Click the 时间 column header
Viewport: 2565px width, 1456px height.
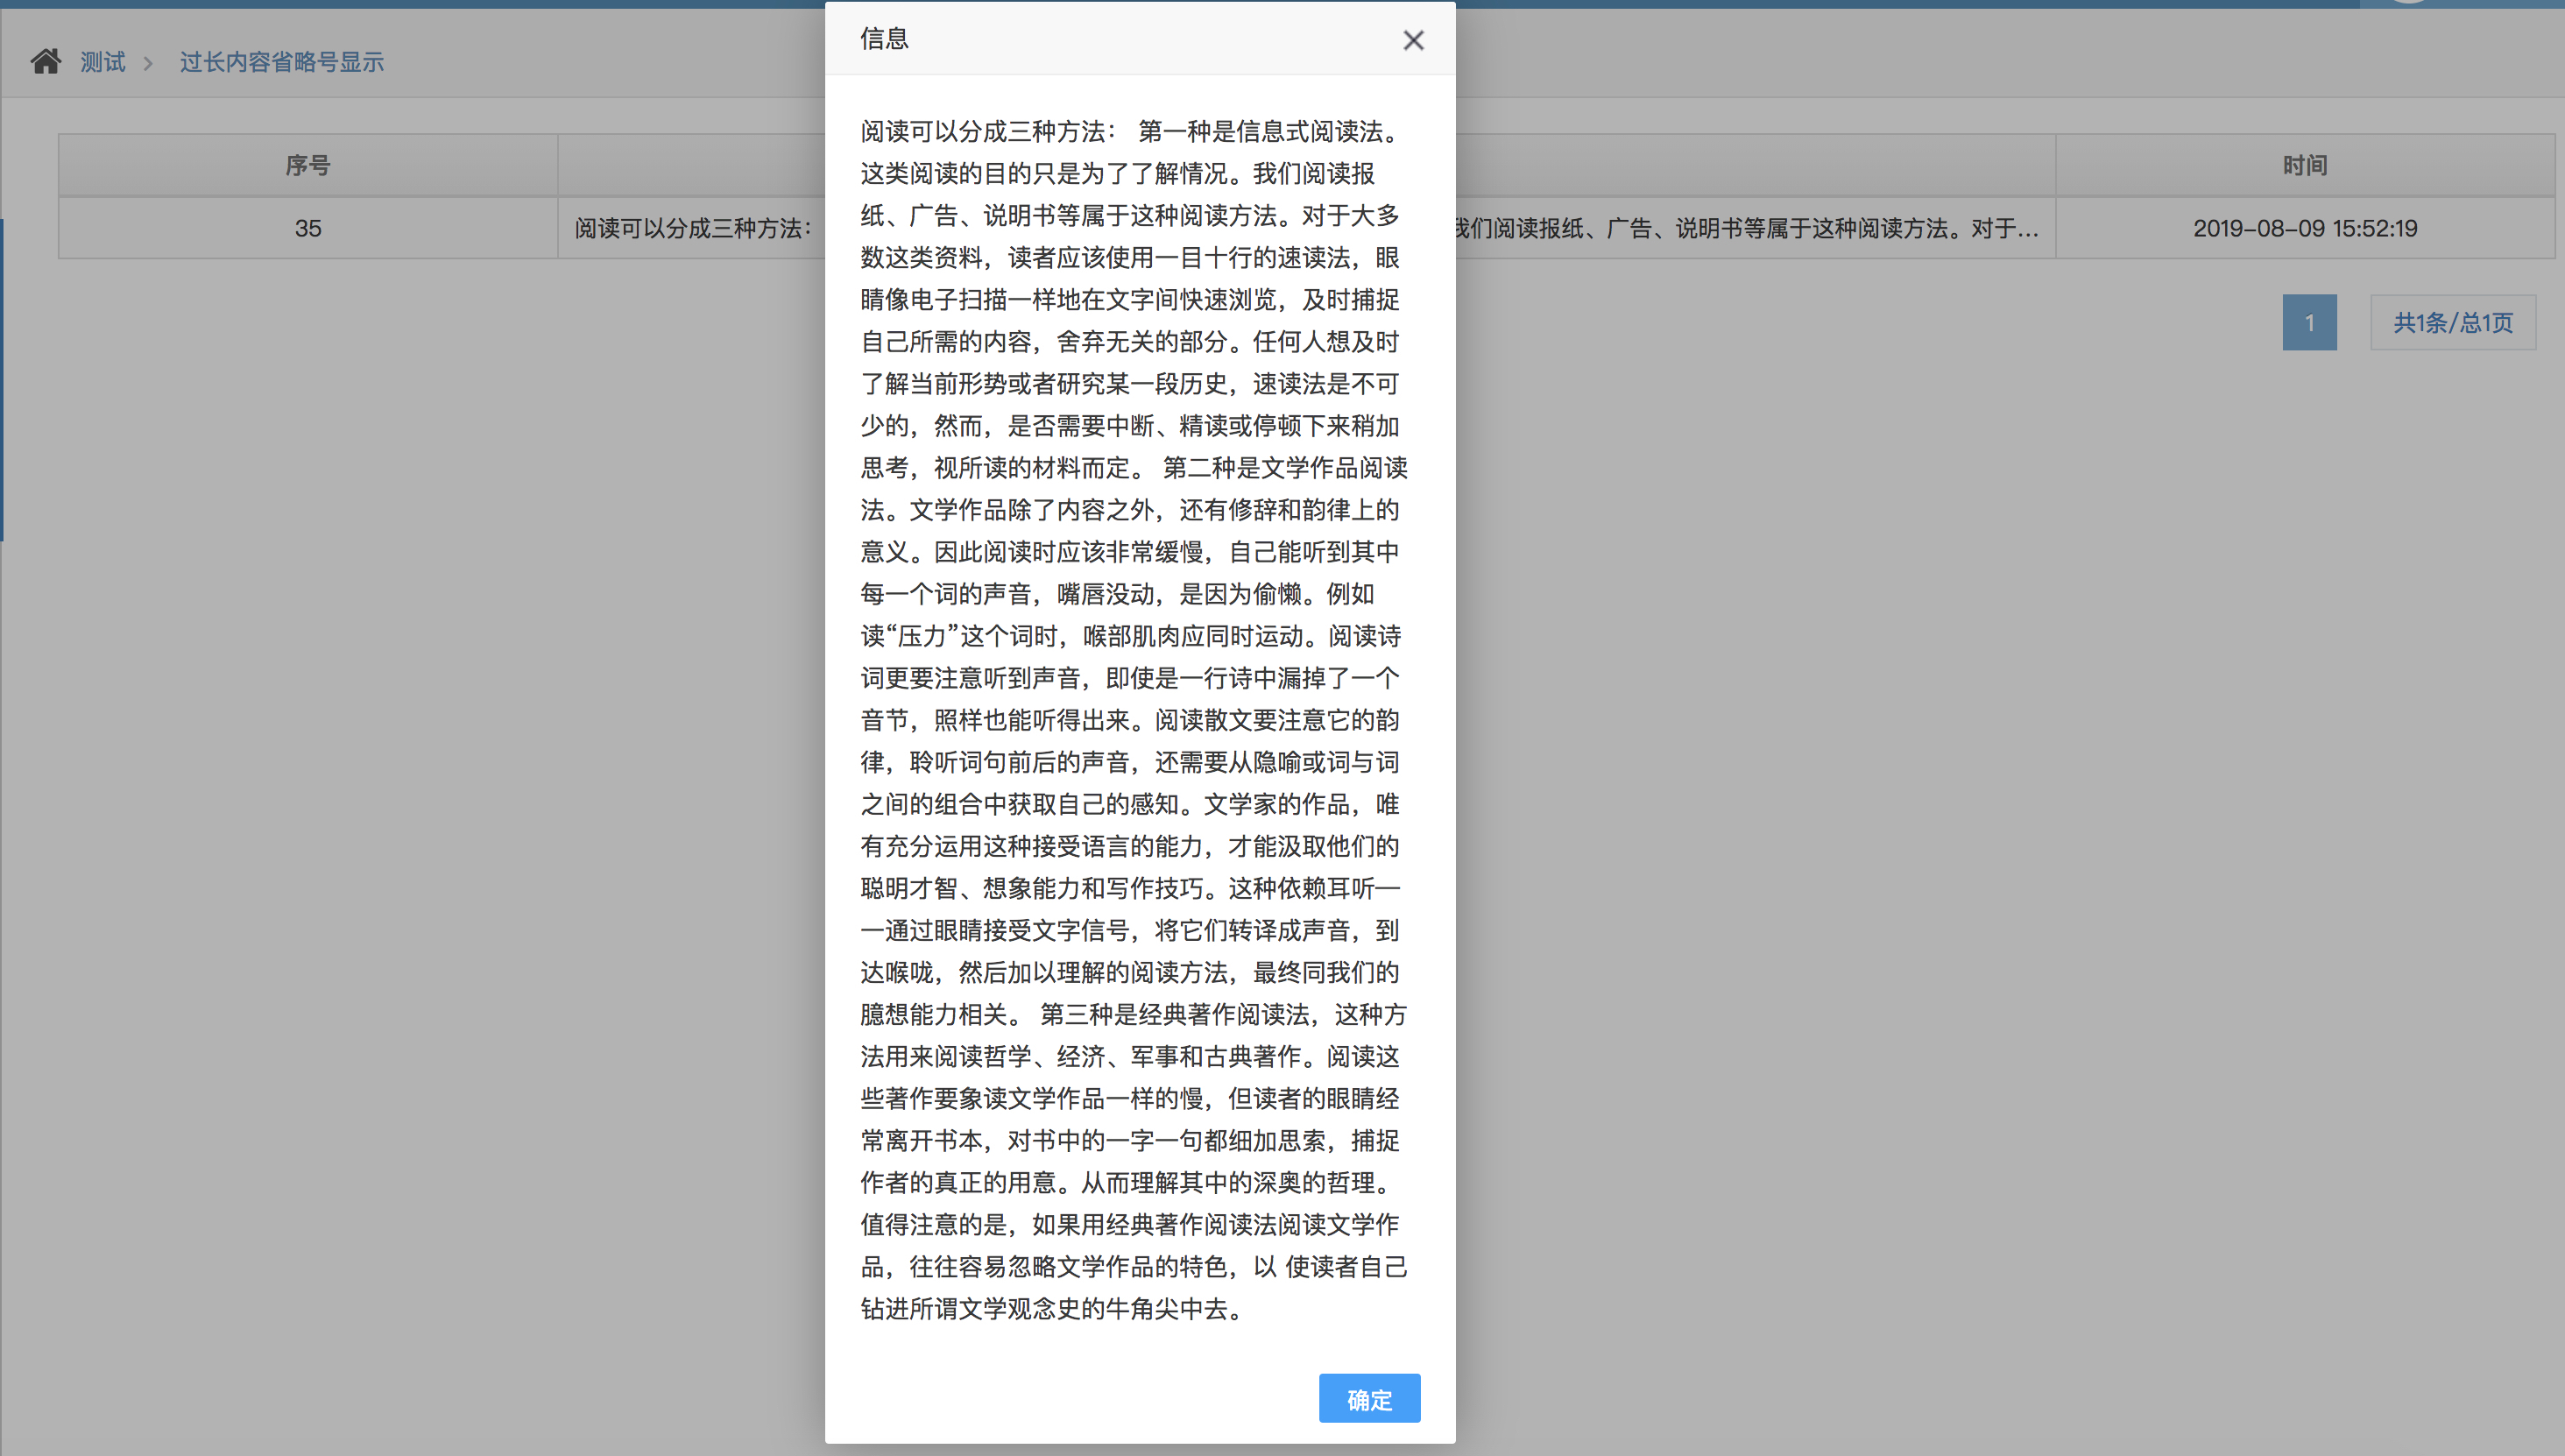point(2305,166)
